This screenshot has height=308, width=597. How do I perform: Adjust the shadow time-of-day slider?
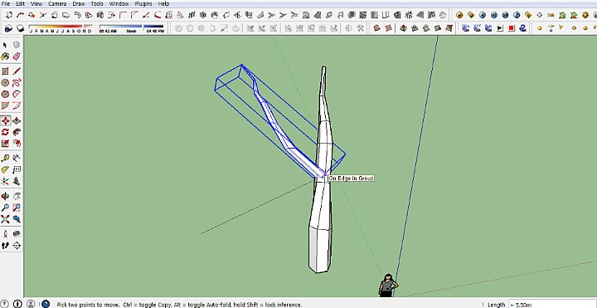(131, 28)
